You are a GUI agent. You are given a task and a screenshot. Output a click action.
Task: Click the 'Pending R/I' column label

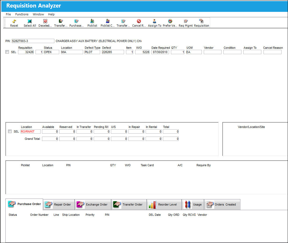pyautogui.click(x=101, y=127)
